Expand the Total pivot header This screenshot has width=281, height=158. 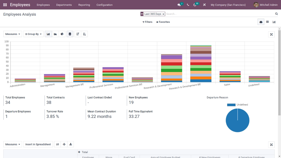[x=83, y=152]
